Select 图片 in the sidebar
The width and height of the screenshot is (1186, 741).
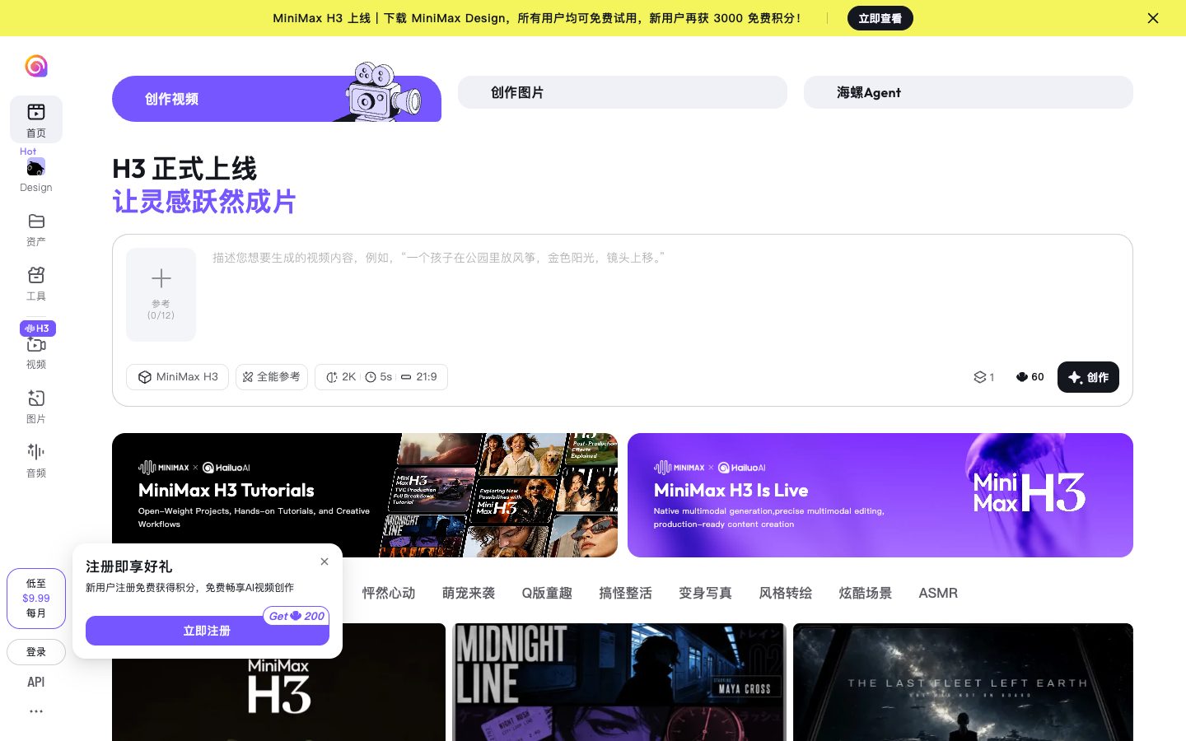pyautogui.click(x=36, y=407)
